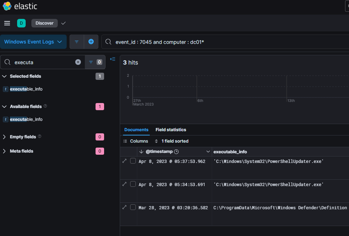Open the hamburger navigation menu
The height and width of the screenshot is (236, 349).
click(x=7, y=23)
